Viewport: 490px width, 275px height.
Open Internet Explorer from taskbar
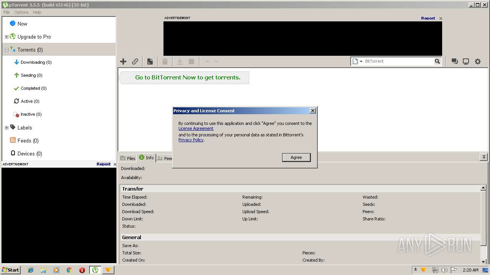31,270
